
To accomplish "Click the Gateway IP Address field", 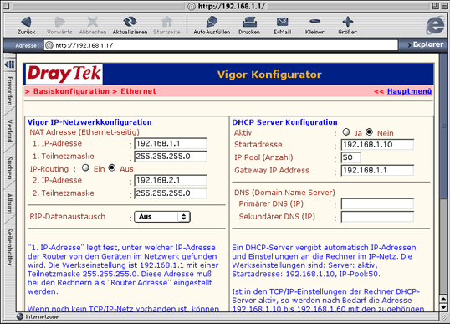I will click(x=377, y=170).
